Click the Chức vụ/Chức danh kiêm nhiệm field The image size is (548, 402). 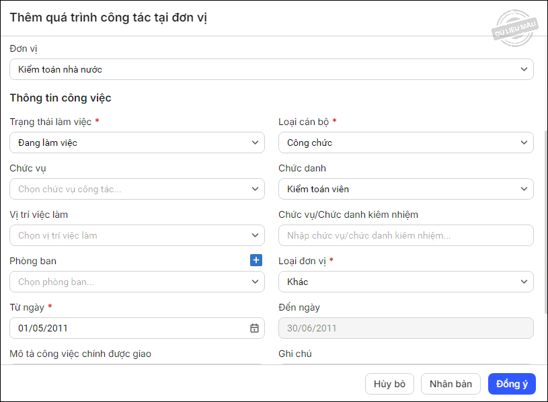tap(405, 235)
